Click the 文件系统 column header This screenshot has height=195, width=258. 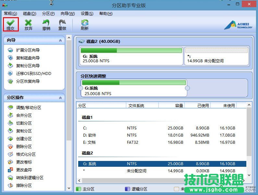(x=142, y=105)
